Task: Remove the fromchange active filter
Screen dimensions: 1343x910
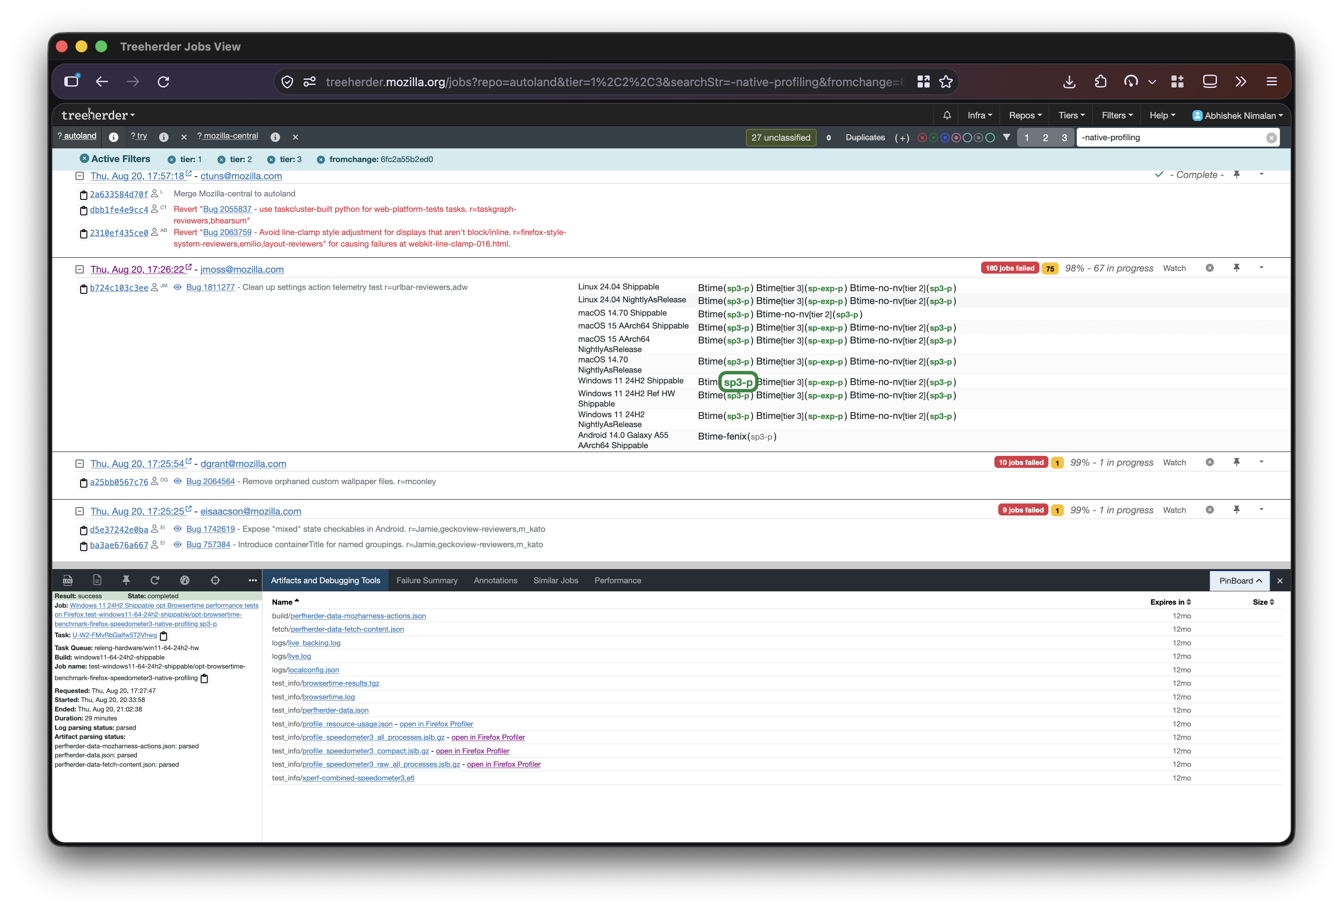Action: [321, 160]
